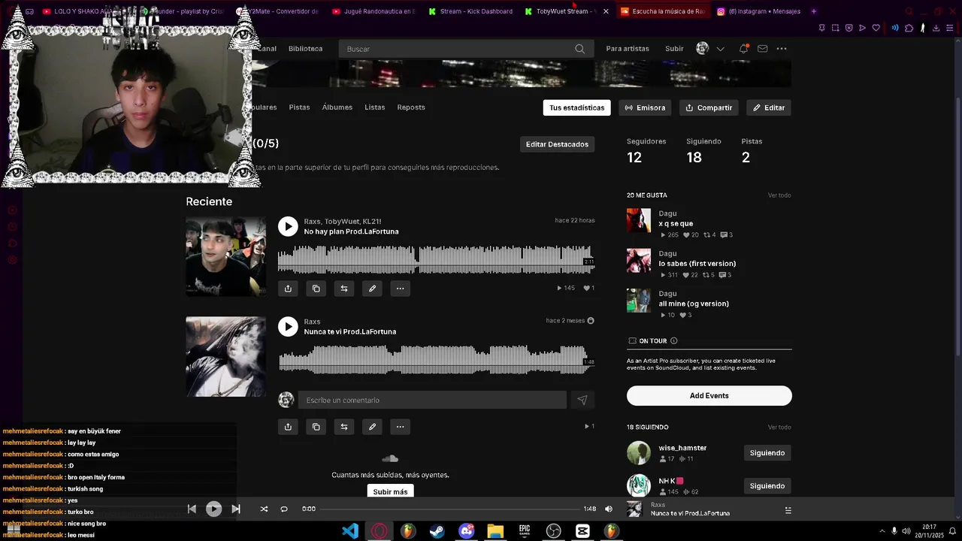This screenshot has height=541, width=962.
Task: Edit the Nunca te vi track
Action: pos(372,427)
